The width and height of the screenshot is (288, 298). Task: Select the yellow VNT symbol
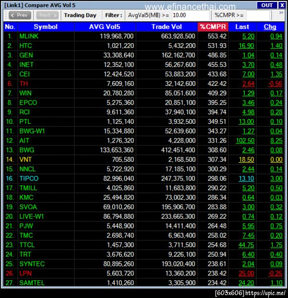pos(25,159)
